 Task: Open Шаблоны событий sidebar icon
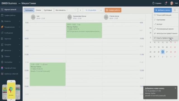2,74
